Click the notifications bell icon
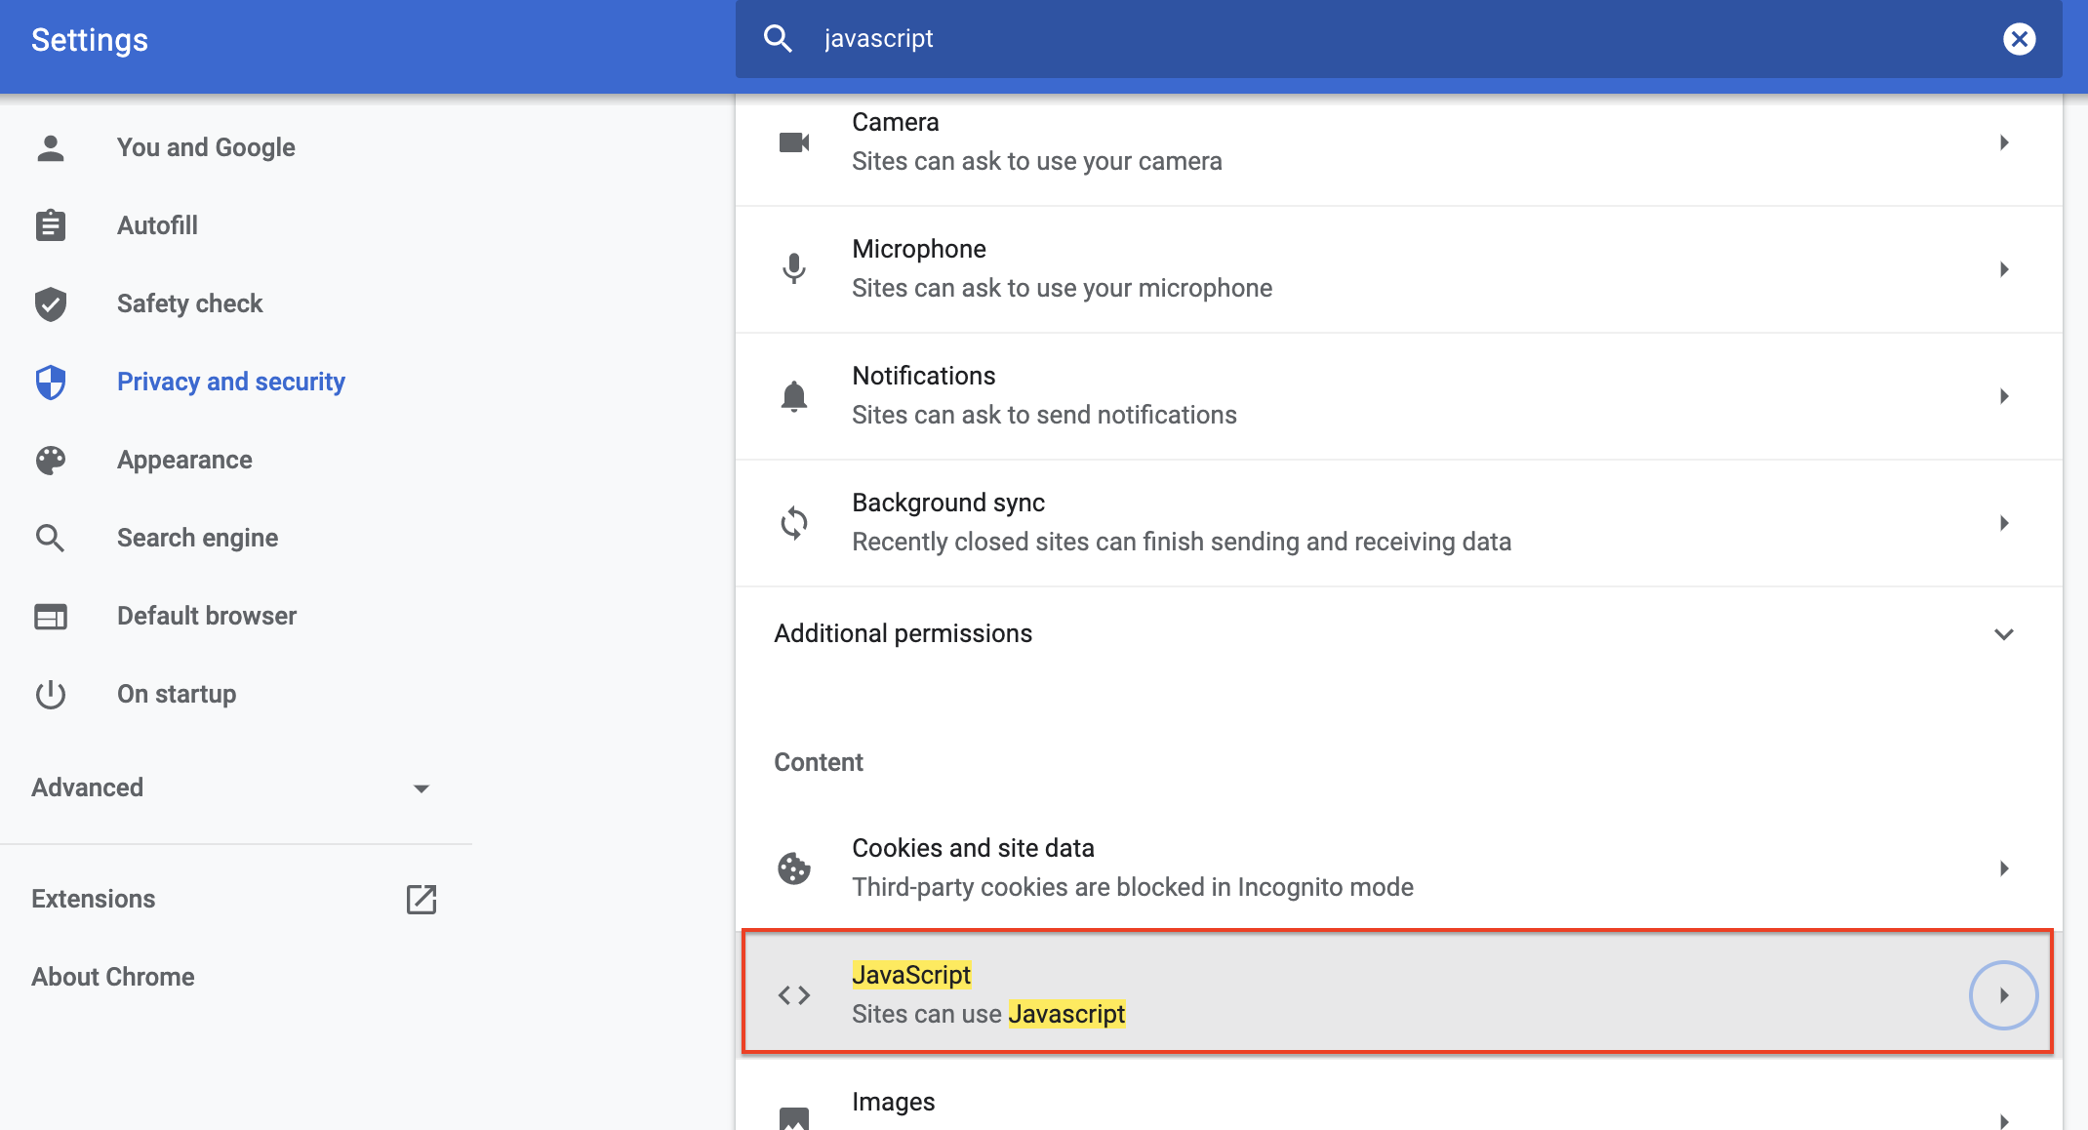The width and height of the screenshot is (2088, 1130). (794, 396)
